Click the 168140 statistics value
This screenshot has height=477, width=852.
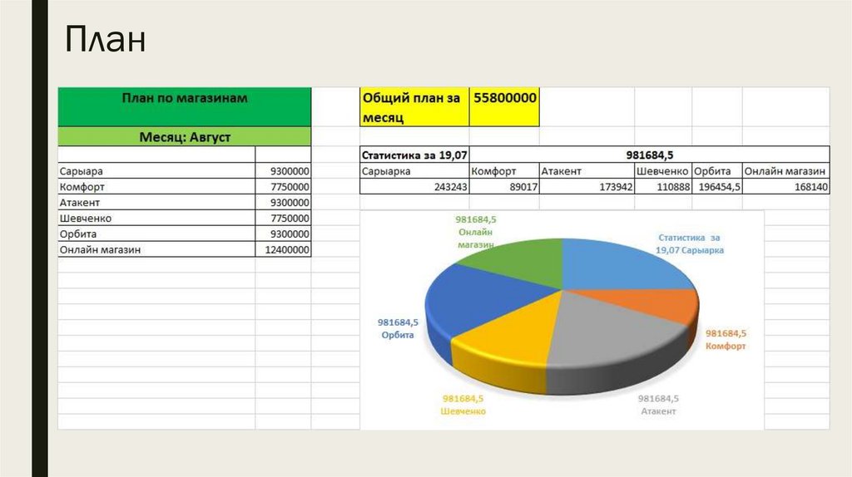[786, 187]
